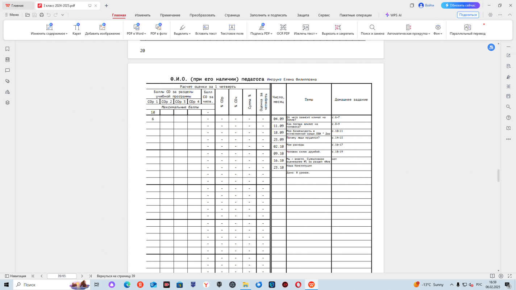Click the Share (Поделиться) button

click(468, 15)
